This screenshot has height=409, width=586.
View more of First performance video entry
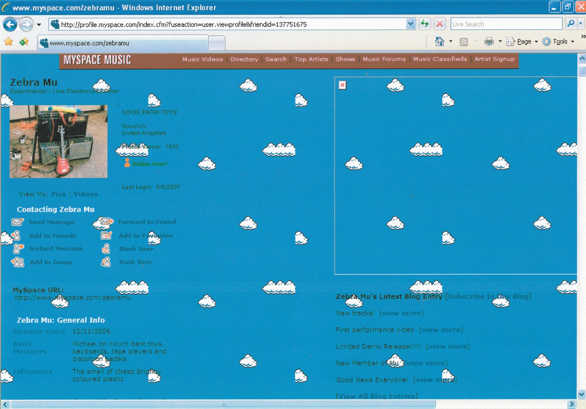[x=441, y=330]
